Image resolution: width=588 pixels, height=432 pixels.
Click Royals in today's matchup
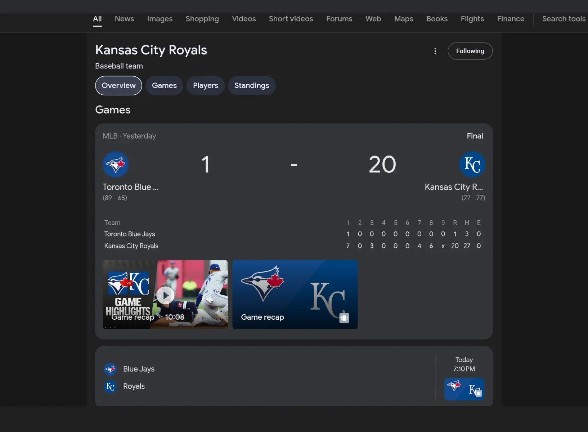[134, 387]
